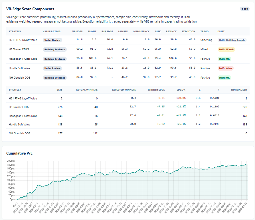Select Headgear + Class Drop in bets table
The image size is (255, 220).
point(23,116)
